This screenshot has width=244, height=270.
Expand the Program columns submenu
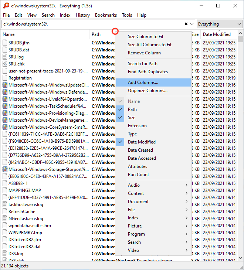(153, 234)
